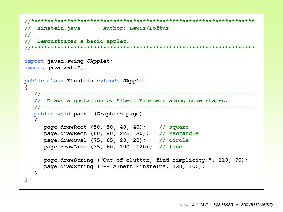Click the '// circle' comment

tap(174, 140)
